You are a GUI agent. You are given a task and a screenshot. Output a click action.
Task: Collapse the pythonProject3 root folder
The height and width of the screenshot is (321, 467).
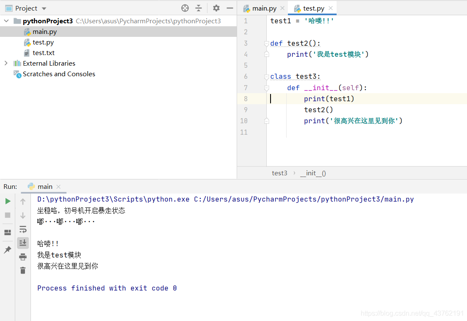point(6,21)
